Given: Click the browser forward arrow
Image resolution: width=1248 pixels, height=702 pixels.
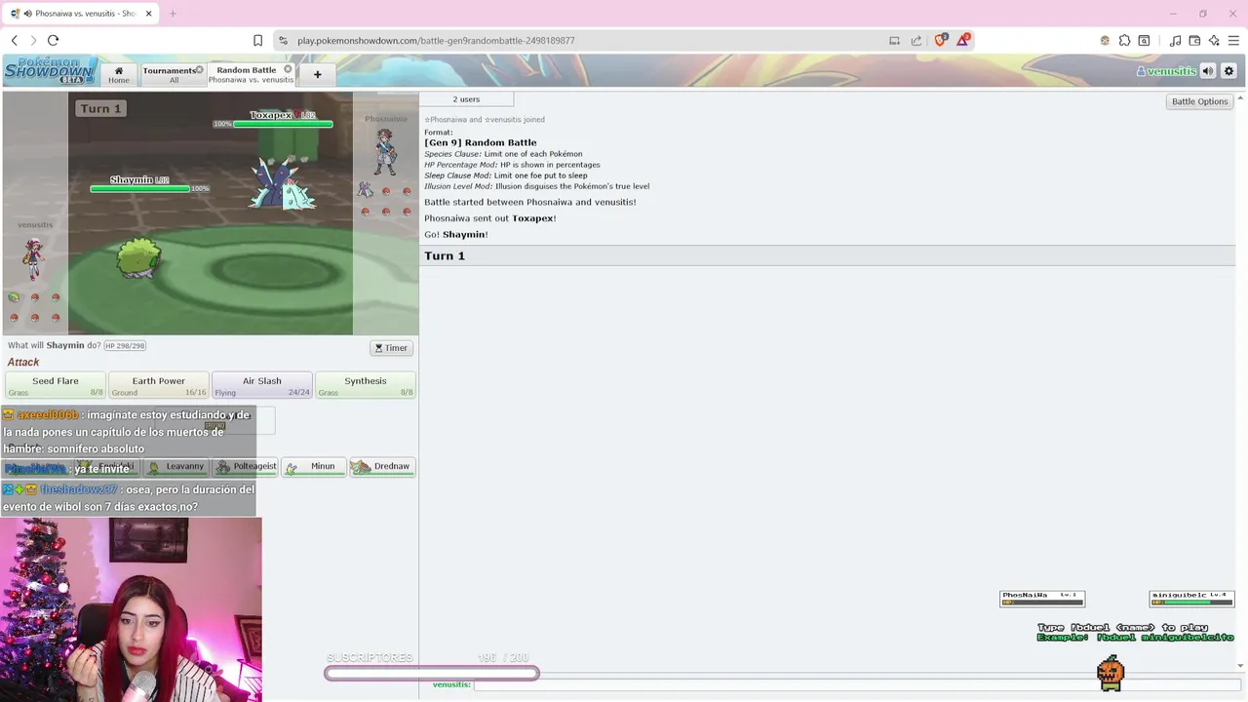Looking at the screenshot, I should pyautogui.click(x=33, y=40).
